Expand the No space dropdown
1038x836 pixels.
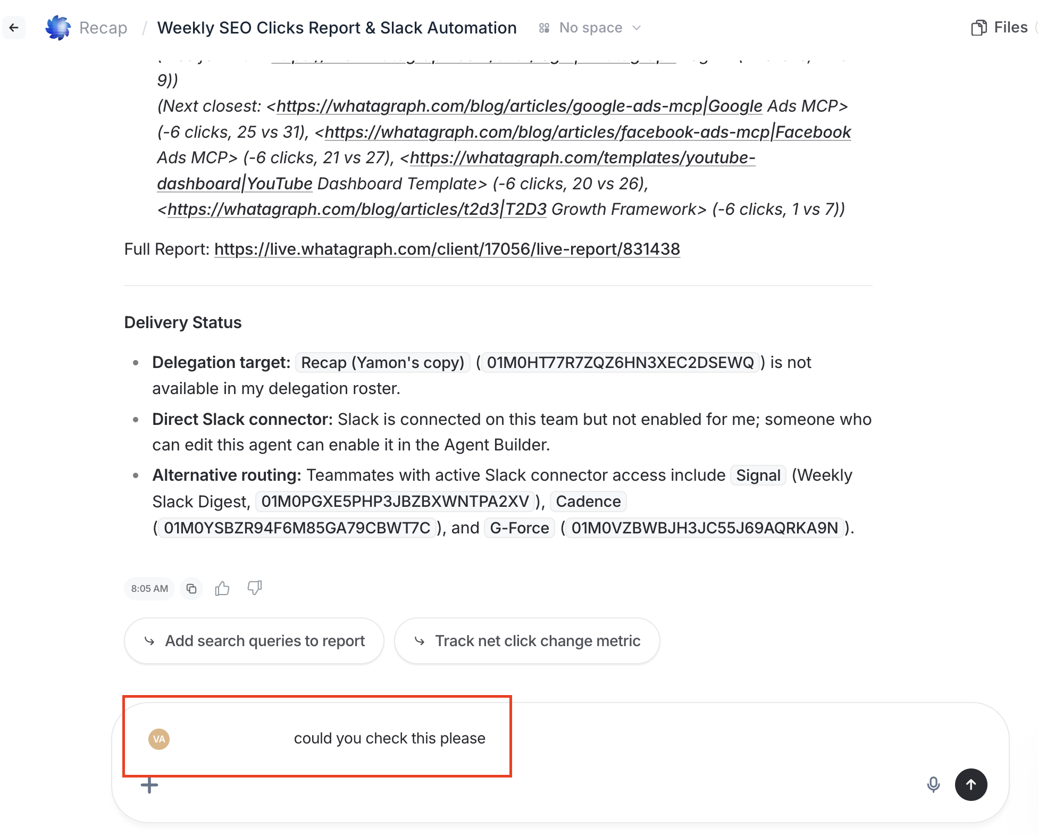point(590,28)
